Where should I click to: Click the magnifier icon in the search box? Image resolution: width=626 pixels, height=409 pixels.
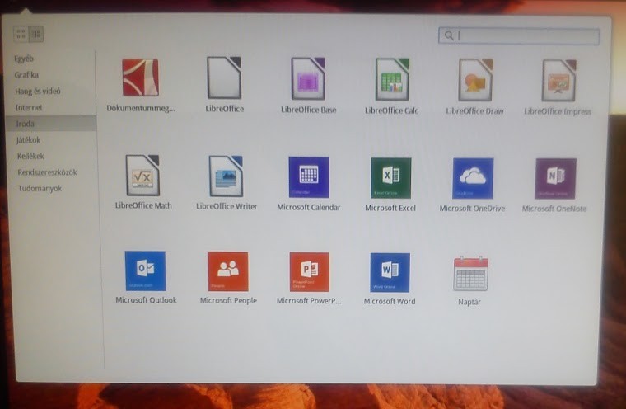click(x=449, y=35)
